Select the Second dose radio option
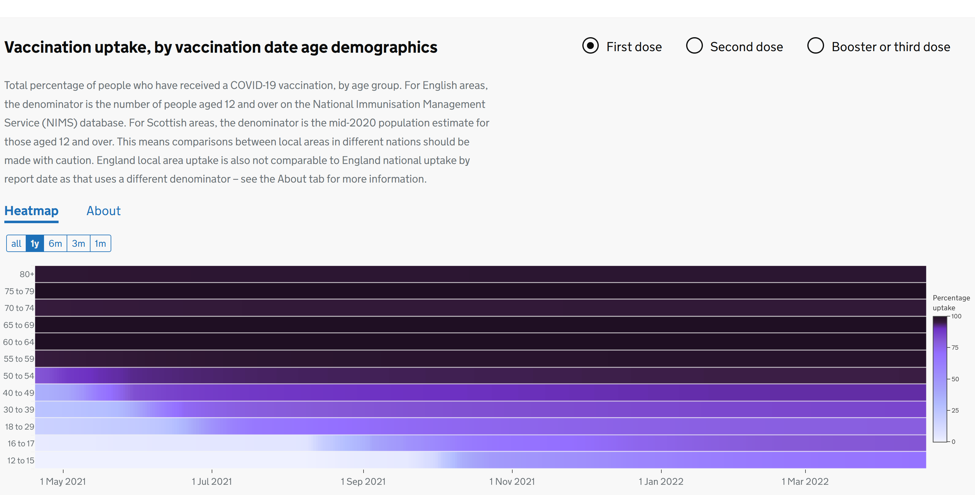The width and height of the screenshot is (975, 495). pyautogui.click(x=694, y=46)
